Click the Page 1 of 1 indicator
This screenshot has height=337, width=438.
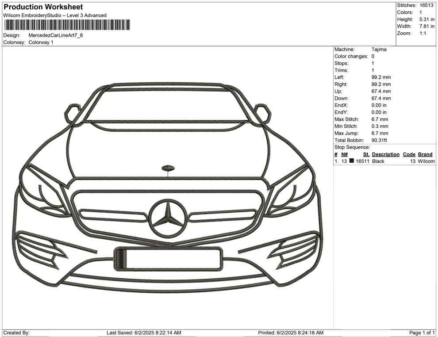(x=422, y=333)
